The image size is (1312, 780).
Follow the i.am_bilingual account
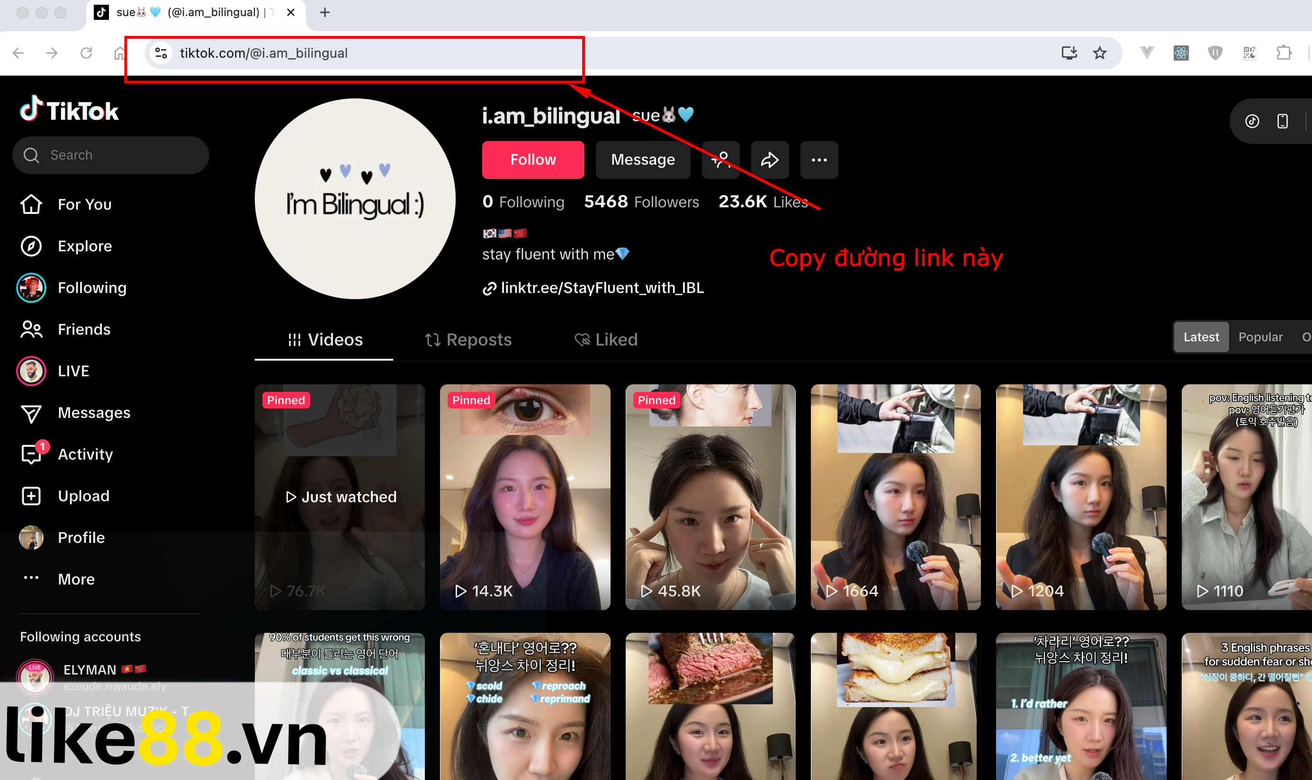(533, 160)
